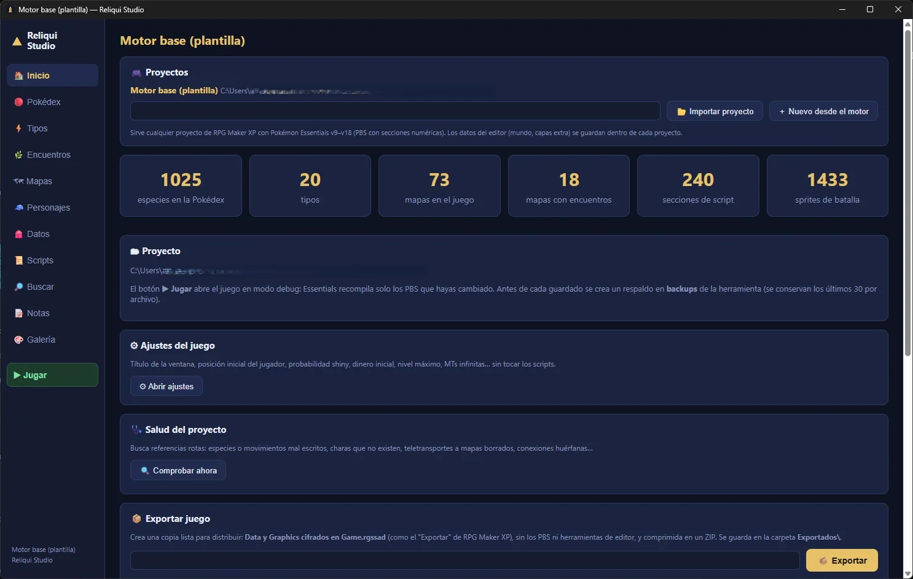The width and height of the screenshot is (913, 579).
Task: Open the Mapas sidebar section
Action: click(52, 181)
